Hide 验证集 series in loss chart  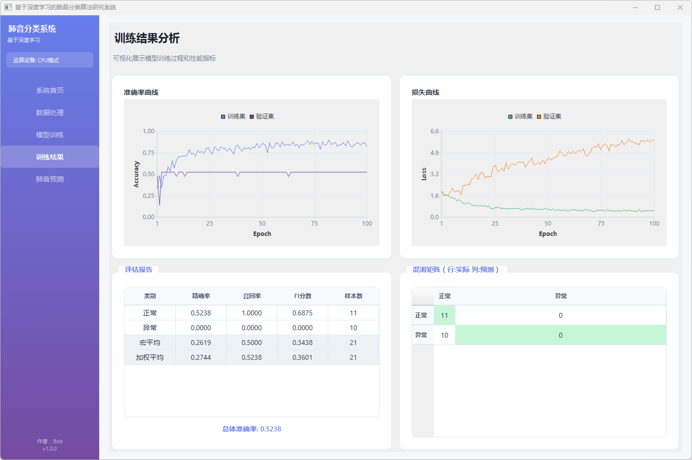tap(549, 116)
